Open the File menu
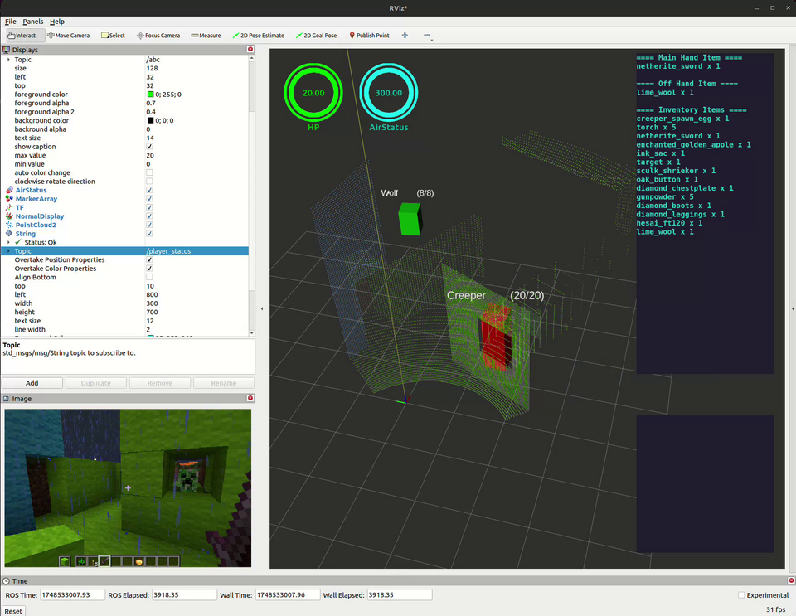 [10, 22]
